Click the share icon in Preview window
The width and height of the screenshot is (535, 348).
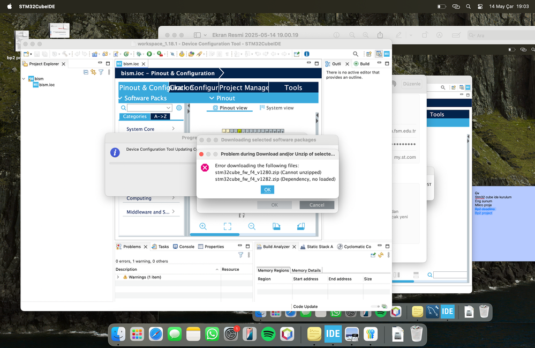(x=380, y=35)
